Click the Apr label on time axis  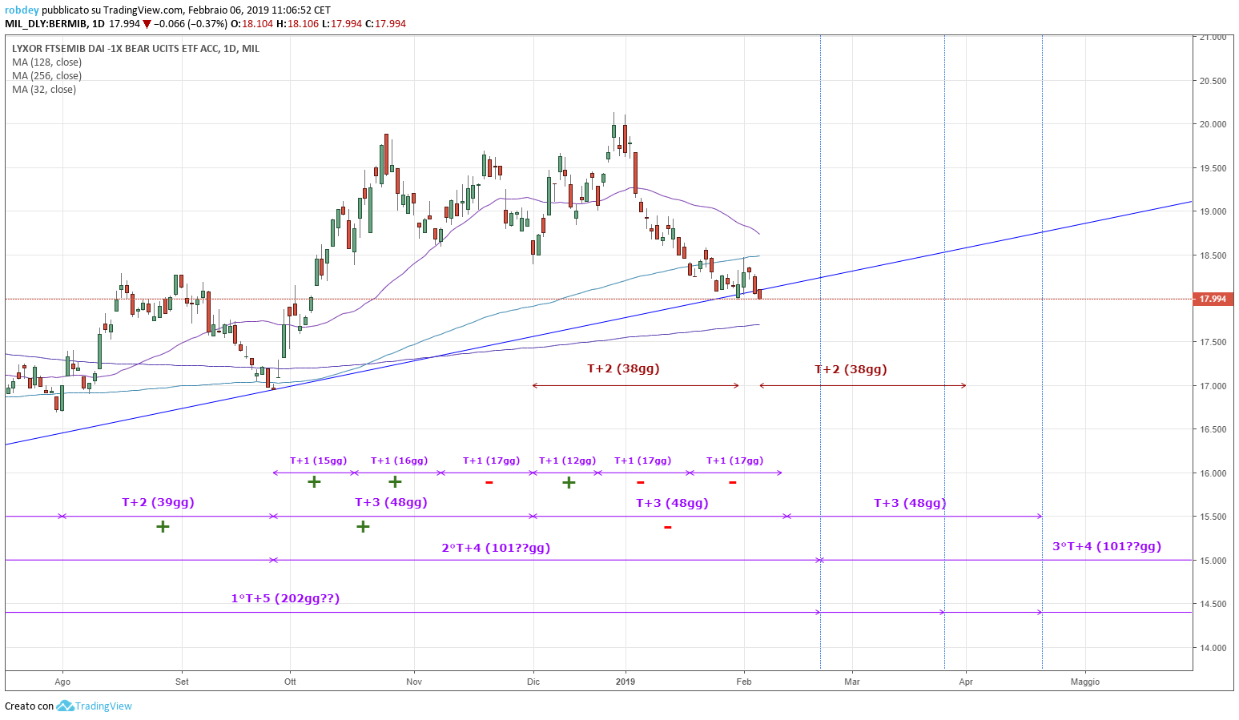point(966,682)
